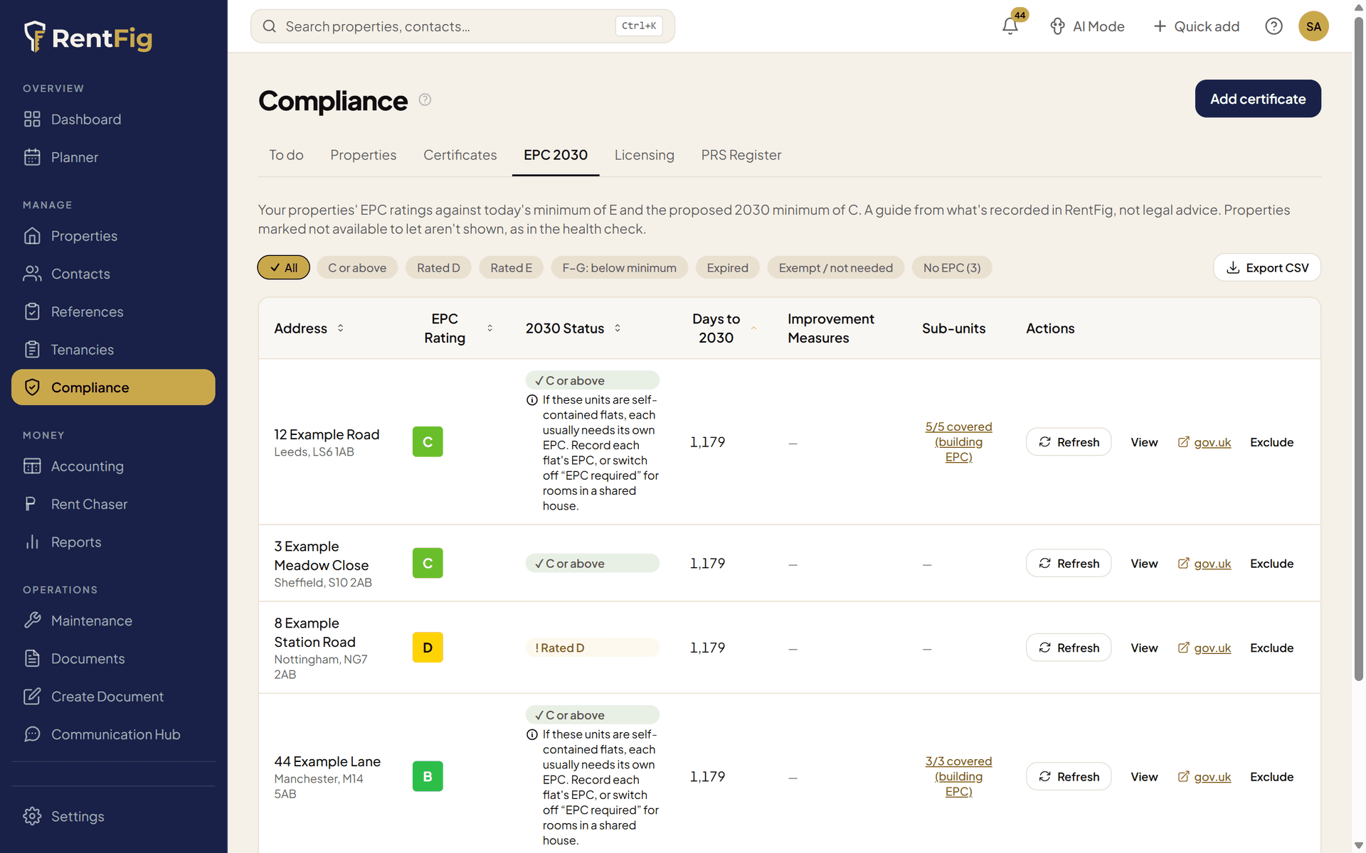
Task: Focus the search properties, contacts field
Action: click(462, 26)
